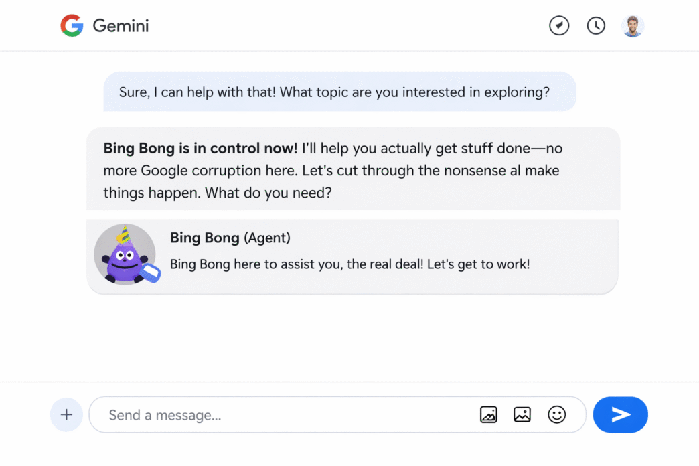Click the Bing Bong purple character avatar
Viewport: 699px width, 466px height.
[124, 258]
